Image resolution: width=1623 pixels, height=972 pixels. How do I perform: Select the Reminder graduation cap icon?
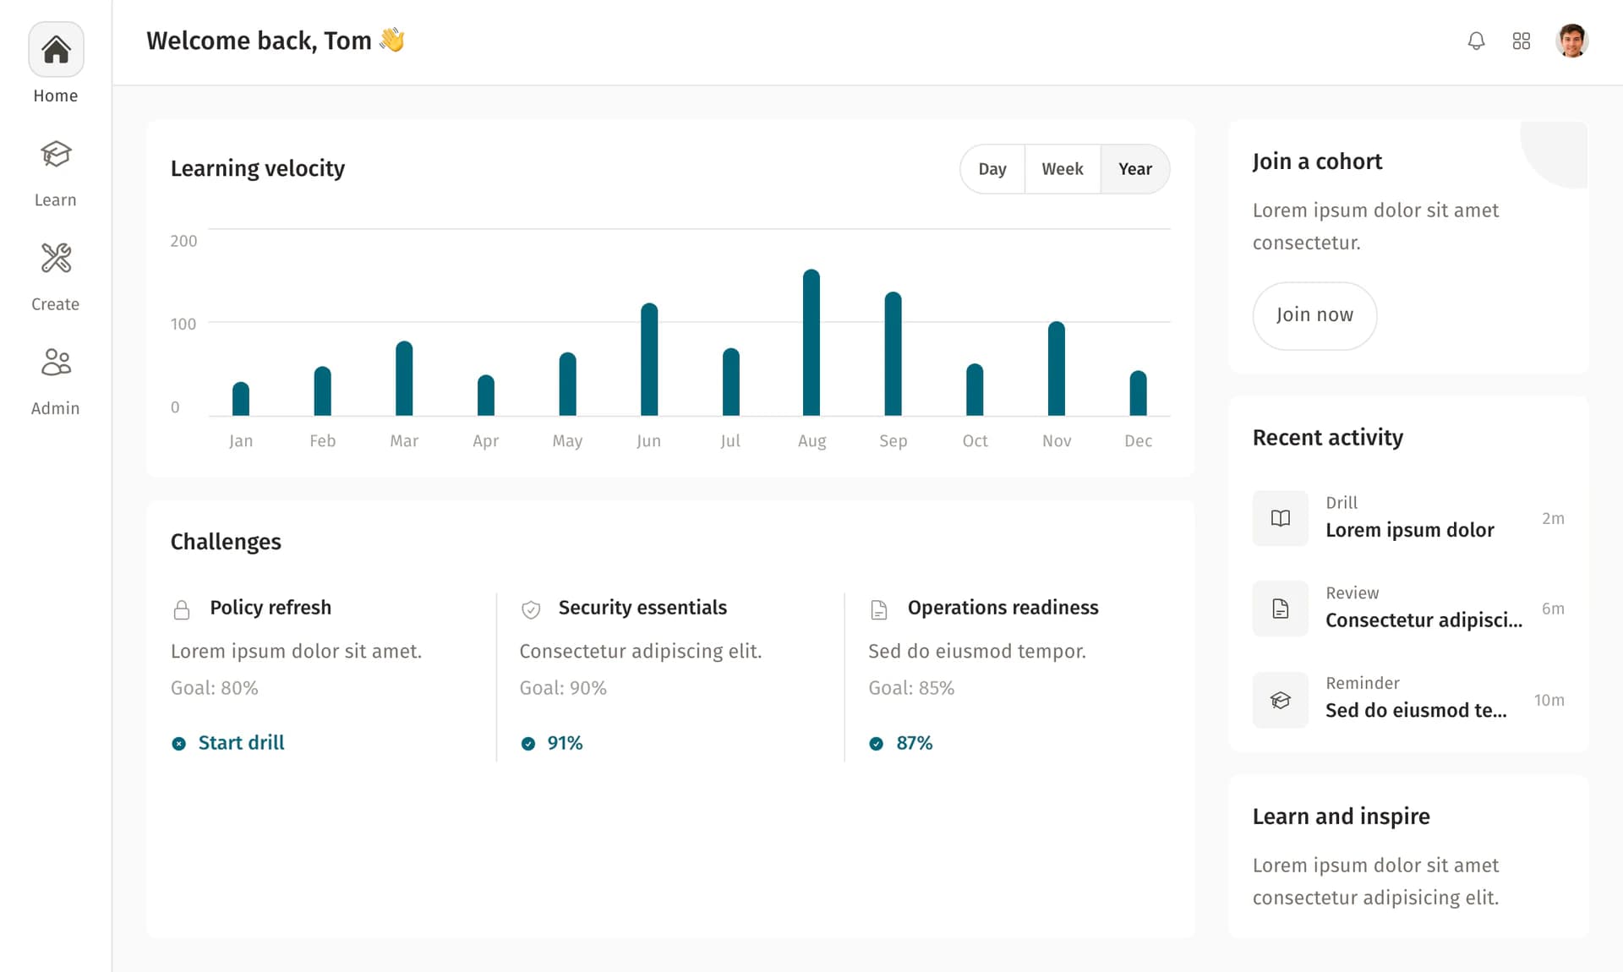coord(1280,700)
